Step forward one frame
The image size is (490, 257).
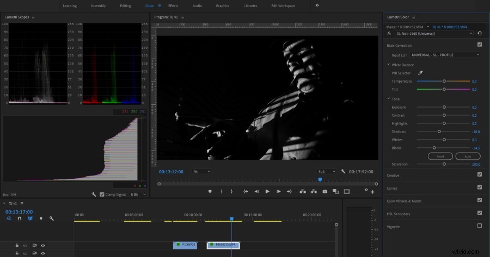tap(278, 191)
